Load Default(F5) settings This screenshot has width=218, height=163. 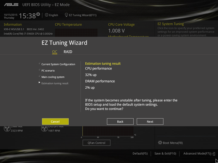tap(140, 154)
